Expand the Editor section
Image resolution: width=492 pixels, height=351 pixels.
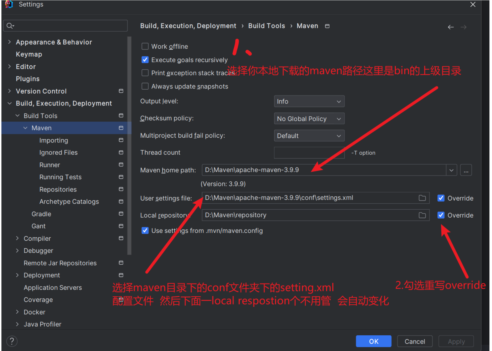coord(9,67)
